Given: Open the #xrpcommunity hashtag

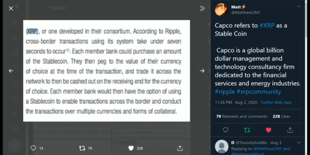Looking at the screenshot, I should tap(259, 92).
